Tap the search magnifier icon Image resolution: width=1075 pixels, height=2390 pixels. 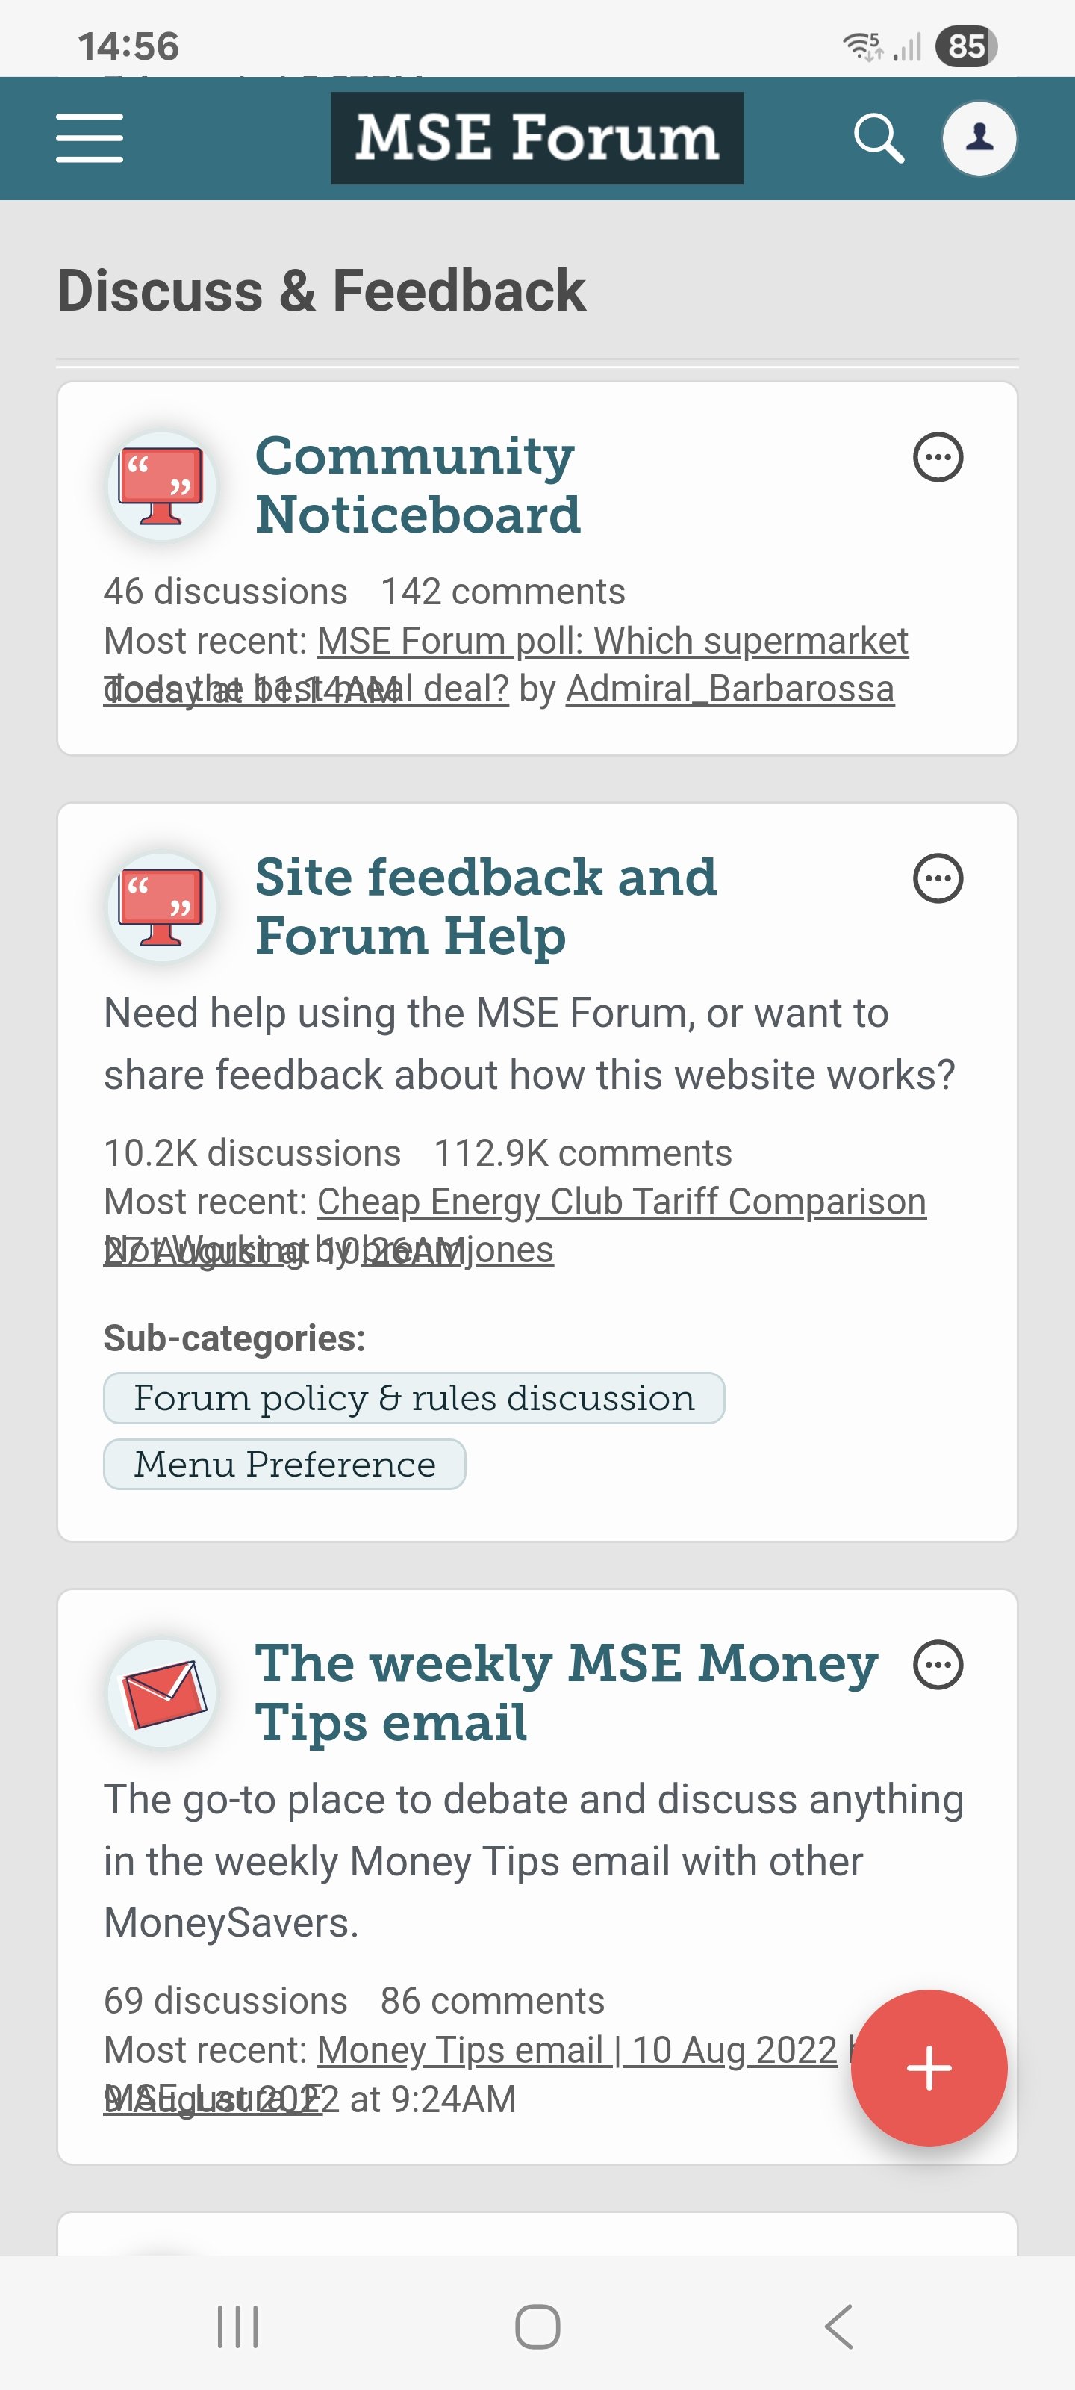coord(879,138)
